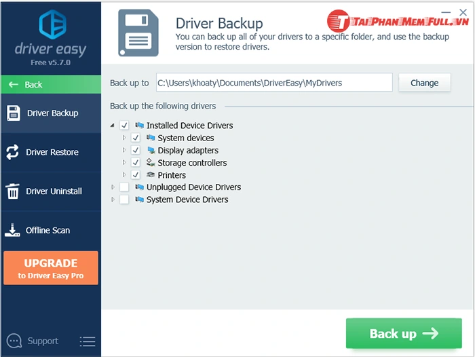Select the System devices label
Screen dimensions: 475x357
pos(186,138)
